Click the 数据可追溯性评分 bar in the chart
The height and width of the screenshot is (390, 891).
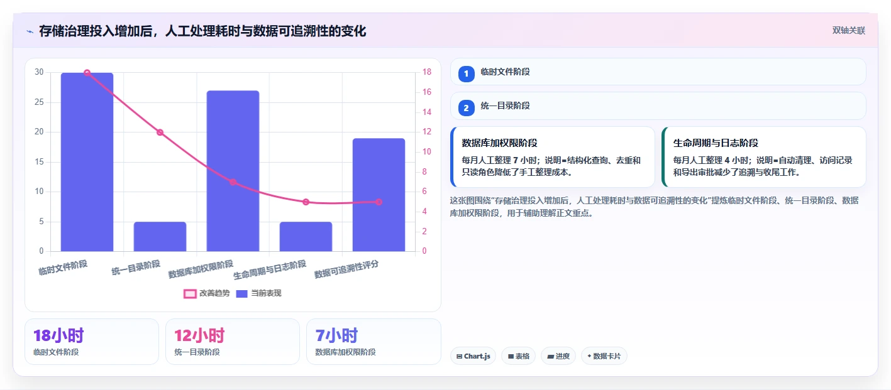379,195
